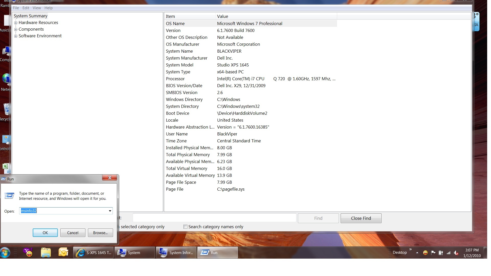Click value Studio XPS 1645
This screenshot has width=491, height=276.
click(x=233, y=65)
